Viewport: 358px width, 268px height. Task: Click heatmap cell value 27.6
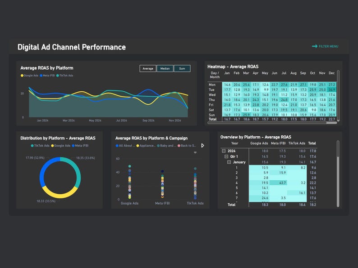pyautogui.click(x=284, y=85)
